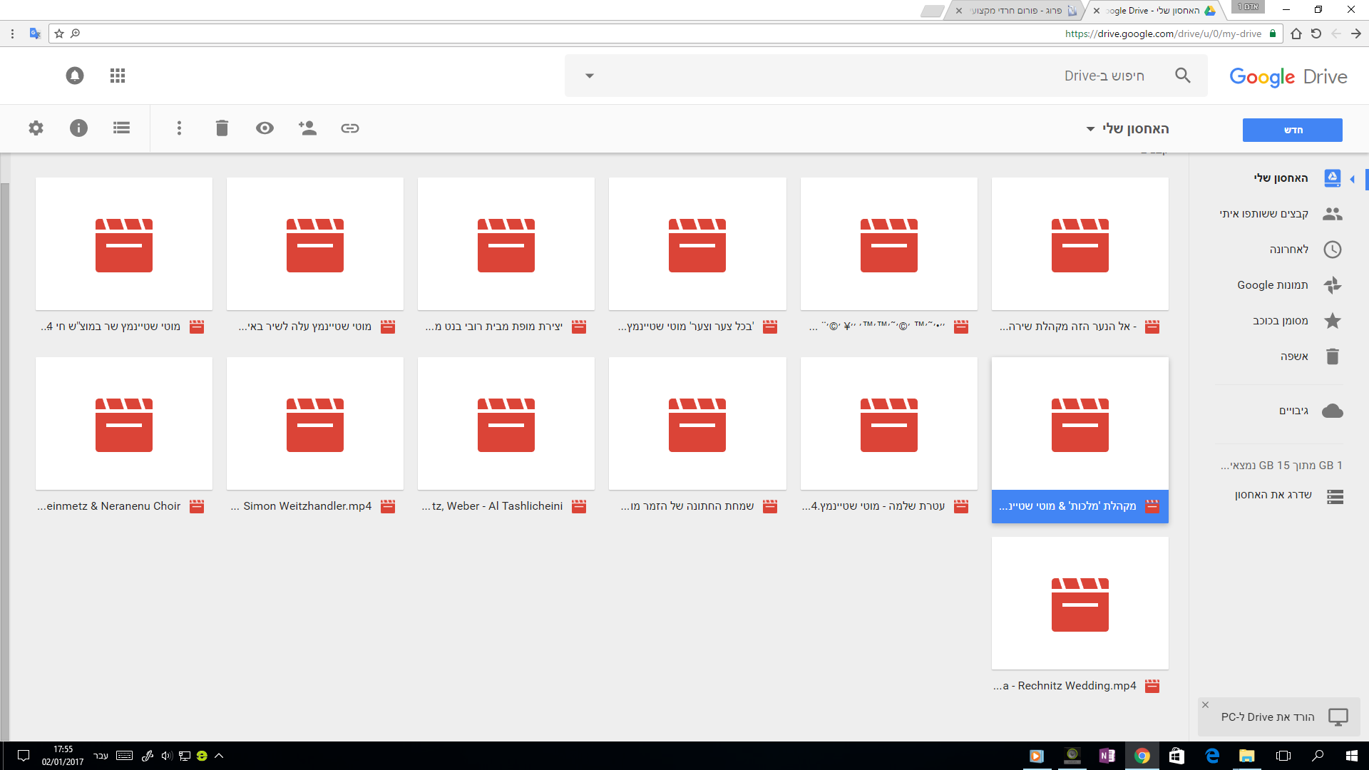1369x770 pixels.
Task: Select the Simon Weitzhandler.mp4 video thumbnail
Action: click(314, 423)
